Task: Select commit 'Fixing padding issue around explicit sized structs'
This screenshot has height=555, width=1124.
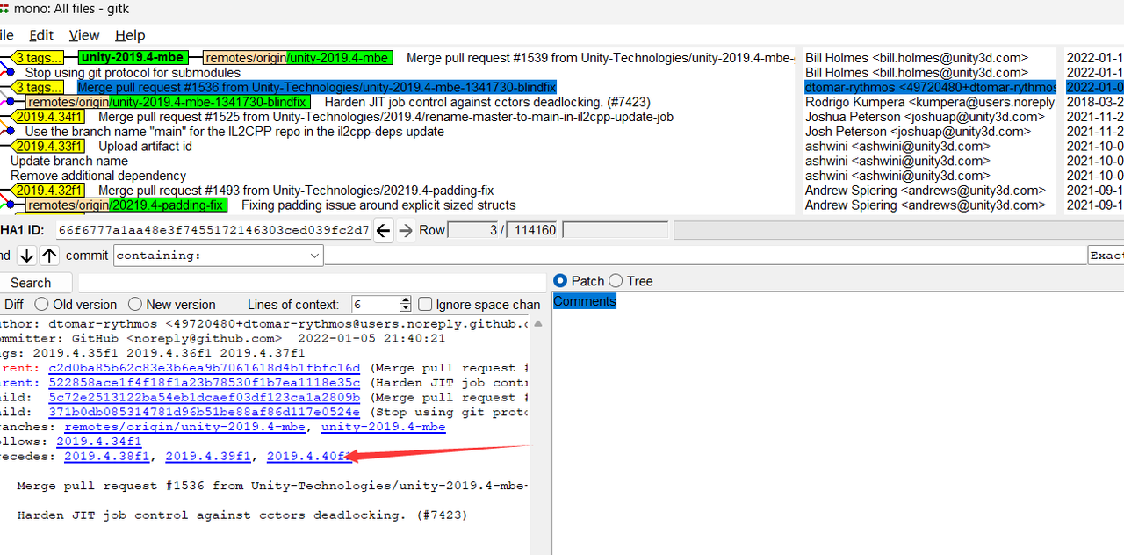Action: [378, 205]
